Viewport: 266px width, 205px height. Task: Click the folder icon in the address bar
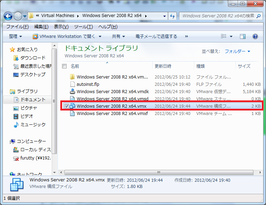(x=31, y=16)
